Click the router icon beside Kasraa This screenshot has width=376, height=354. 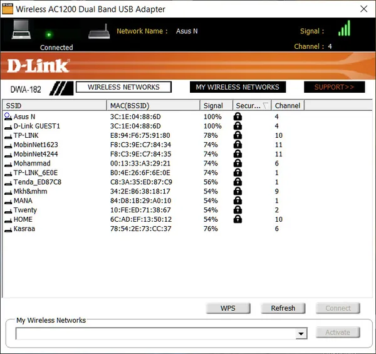click(x=8, y=230)
